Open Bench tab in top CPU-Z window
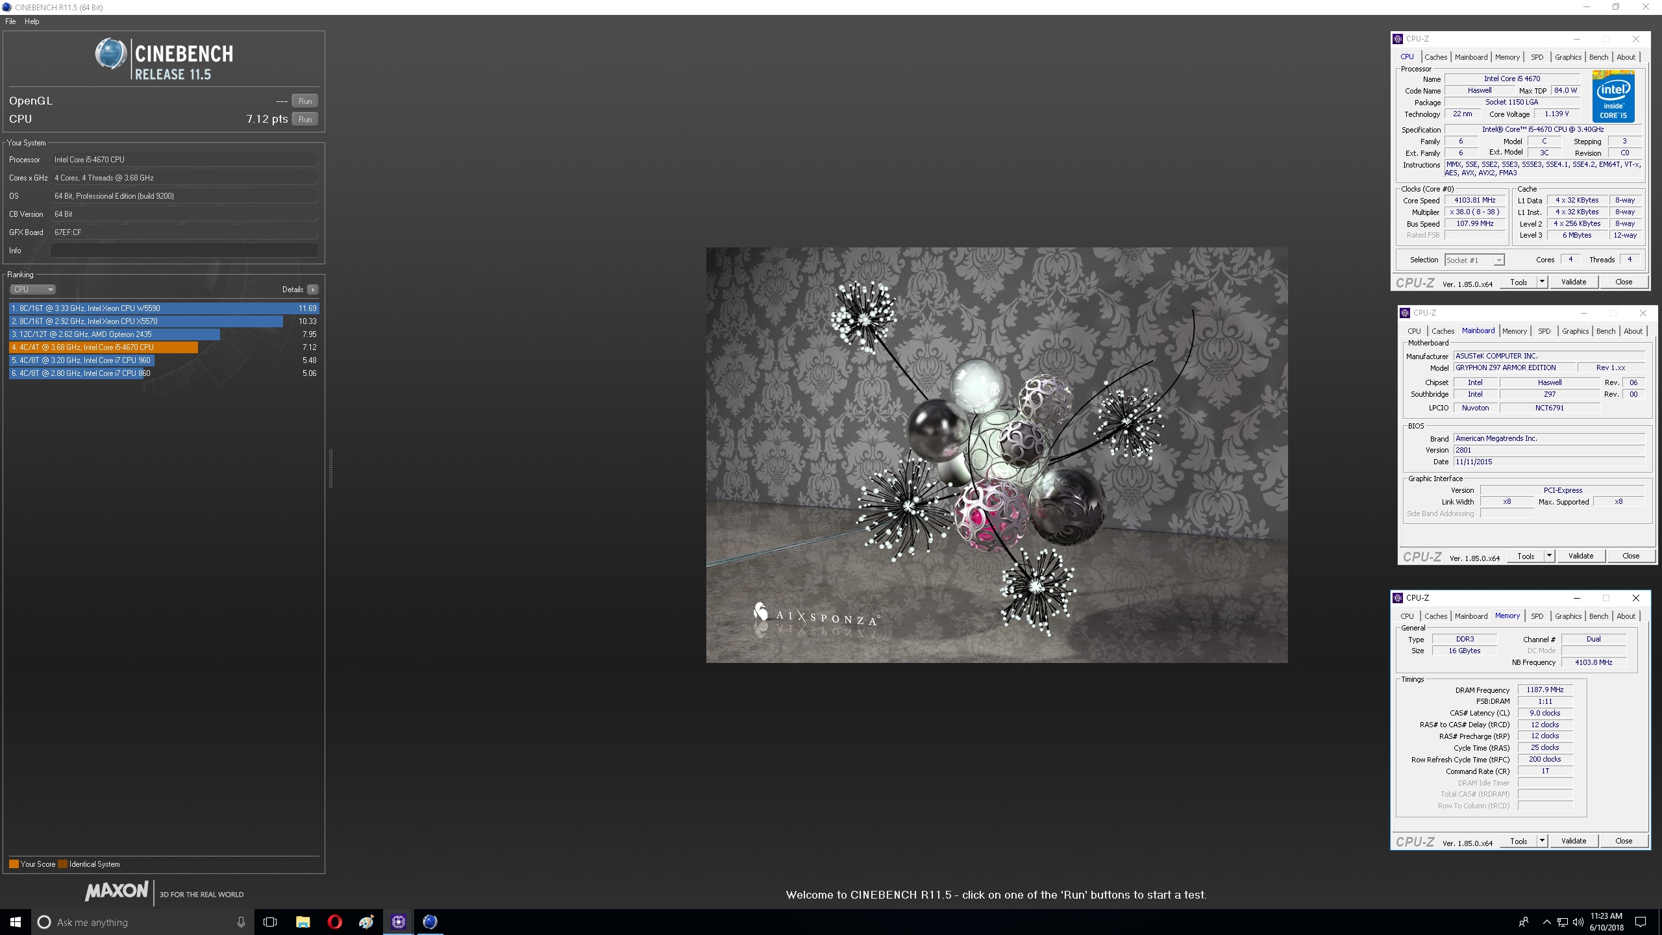Viewport: 1662px width, 935px height. tap(1598, 57)
